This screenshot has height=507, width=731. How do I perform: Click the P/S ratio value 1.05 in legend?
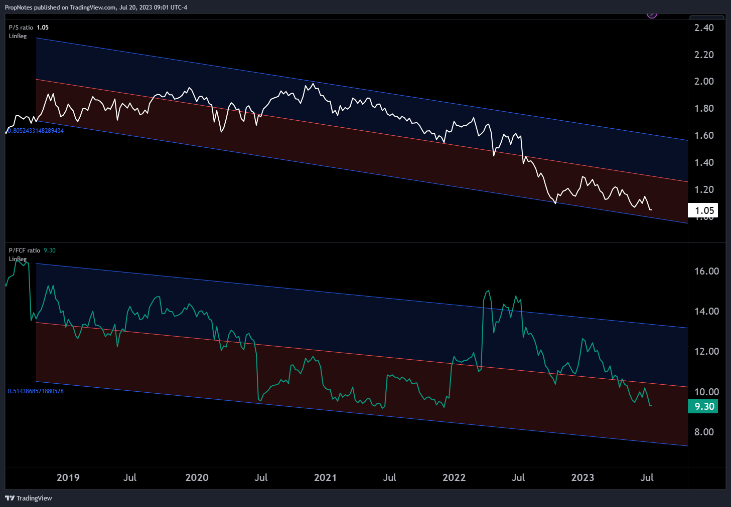(x=43, y=28)
